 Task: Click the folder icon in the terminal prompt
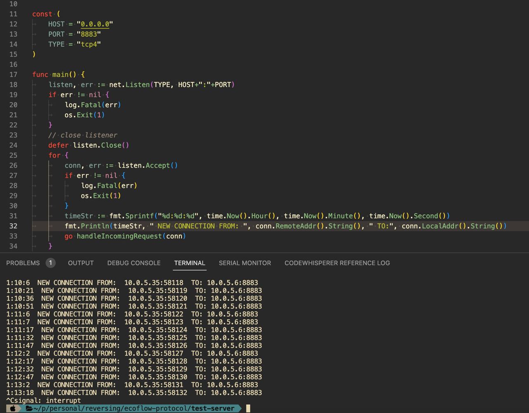pyautogui.click(x=29, y=408)
